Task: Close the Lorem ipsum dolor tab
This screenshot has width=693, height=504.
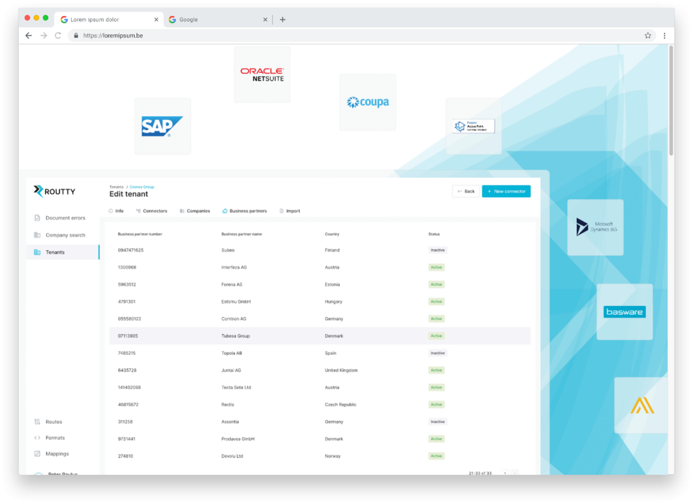Action: pos(156,20)
